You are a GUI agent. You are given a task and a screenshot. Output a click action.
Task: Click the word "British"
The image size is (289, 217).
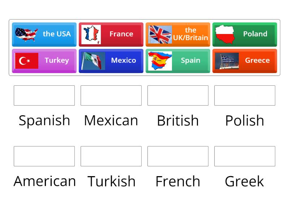[x=178, y=120]
